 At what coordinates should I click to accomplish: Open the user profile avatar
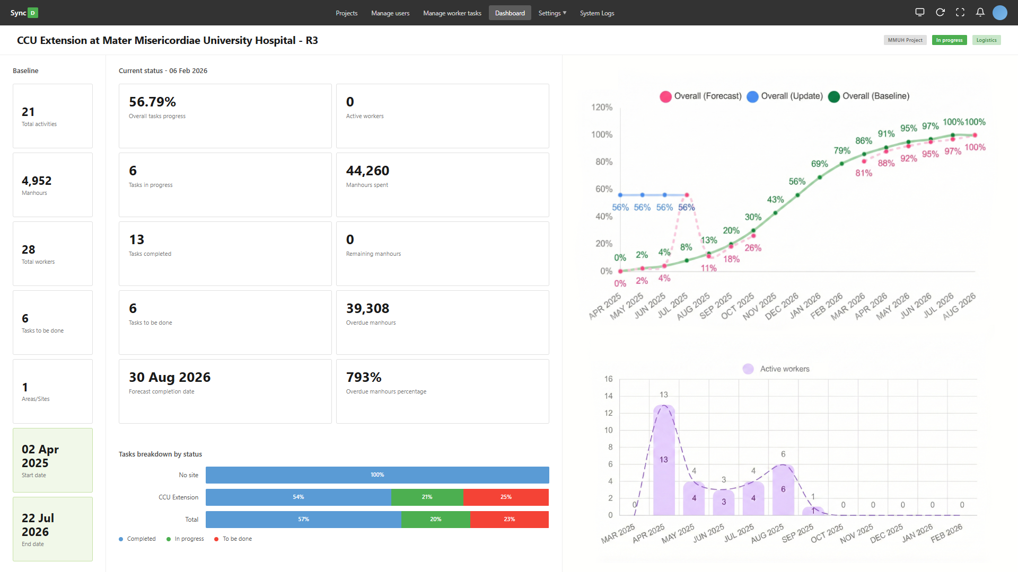(x=1000, y=13)
